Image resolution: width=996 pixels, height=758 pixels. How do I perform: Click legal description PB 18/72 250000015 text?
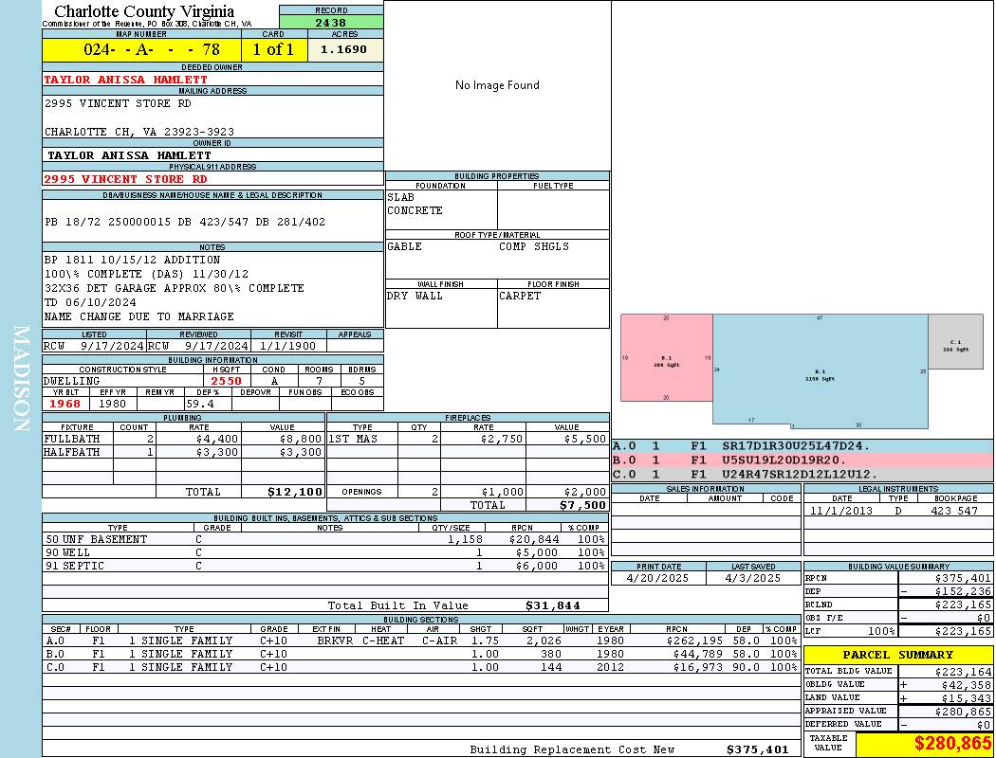pyautogui.click(x=185, y=222)
